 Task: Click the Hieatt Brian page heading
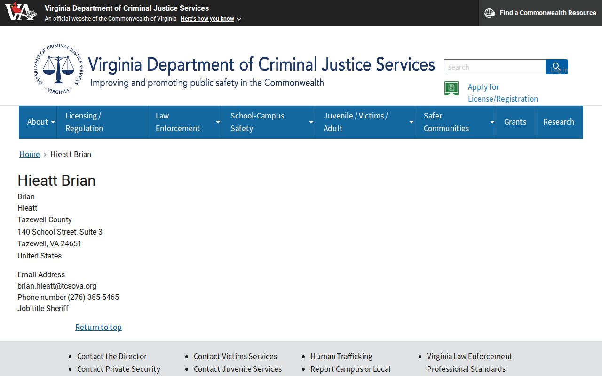(x=56, y=180)
